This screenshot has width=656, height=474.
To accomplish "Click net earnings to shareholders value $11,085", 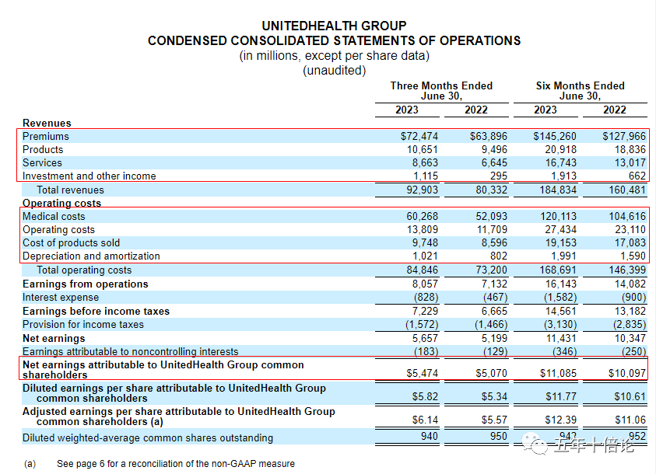I will coord(558,373).
